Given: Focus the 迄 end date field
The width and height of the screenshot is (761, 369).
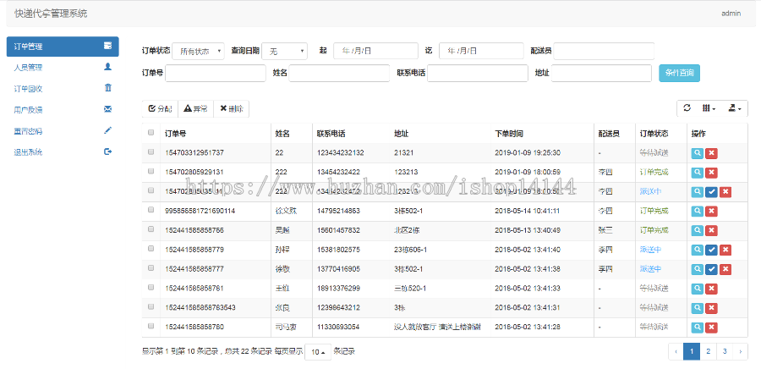Looking at the screenshot, I should pyautogui.click(x=481, y=51).
